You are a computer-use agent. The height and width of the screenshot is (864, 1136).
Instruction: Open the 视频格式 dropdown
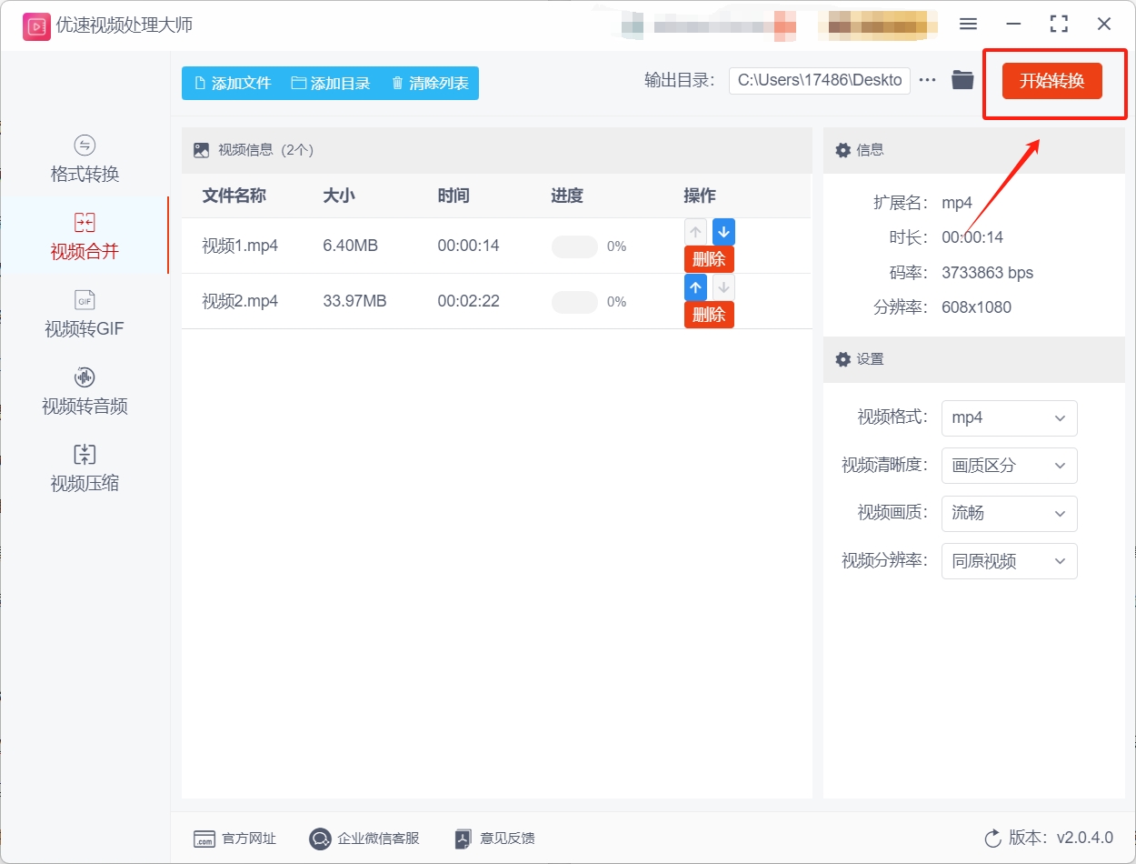point(1009,417)
